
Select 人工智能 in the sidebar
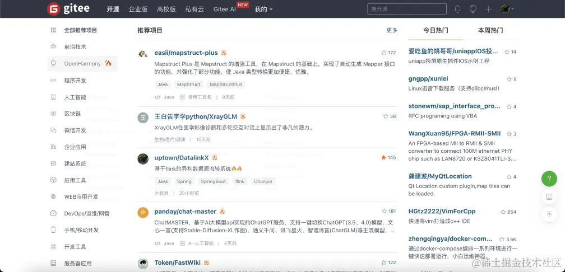75,97
